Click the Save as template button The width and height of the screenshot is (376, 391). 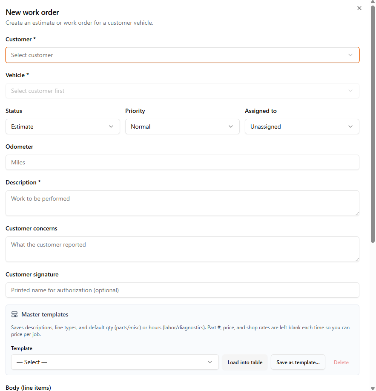click(298, 362)
